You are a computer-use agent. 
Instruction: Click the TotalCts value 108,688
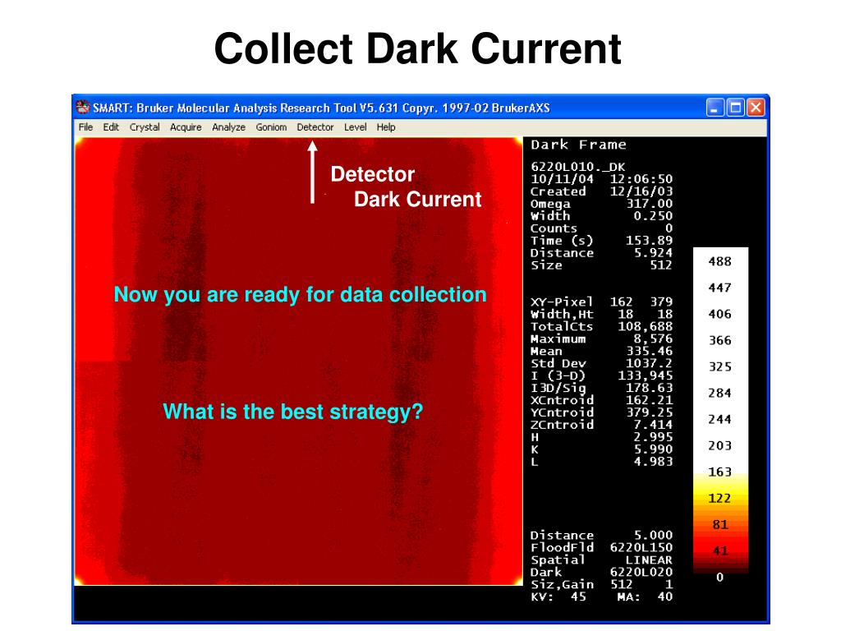tap(646, 326)
